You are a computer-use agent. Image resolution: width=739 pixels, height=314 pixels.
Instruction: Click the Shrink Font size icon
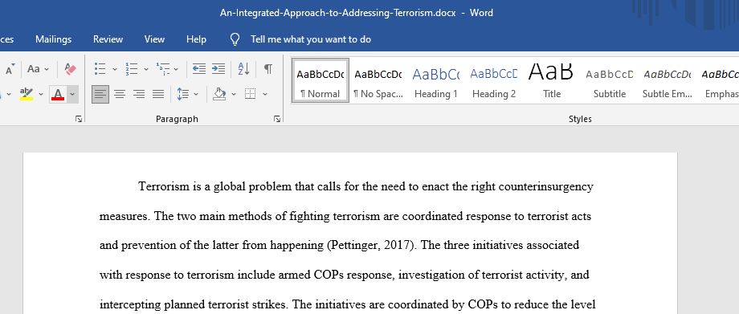click(10, 69)
